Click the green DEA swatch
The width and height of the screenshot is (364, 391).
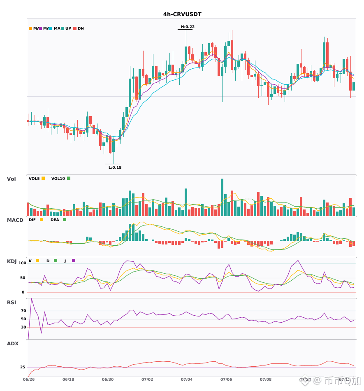tap(65, 219)
